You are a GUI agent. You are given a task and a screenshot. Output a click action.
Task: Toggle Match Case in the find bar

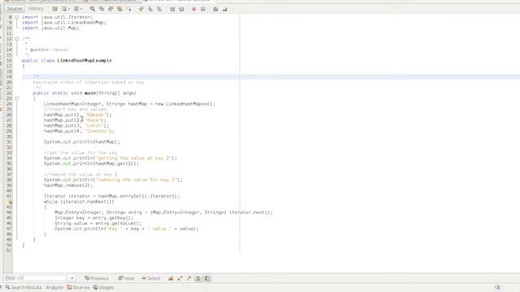pos(171,278)
